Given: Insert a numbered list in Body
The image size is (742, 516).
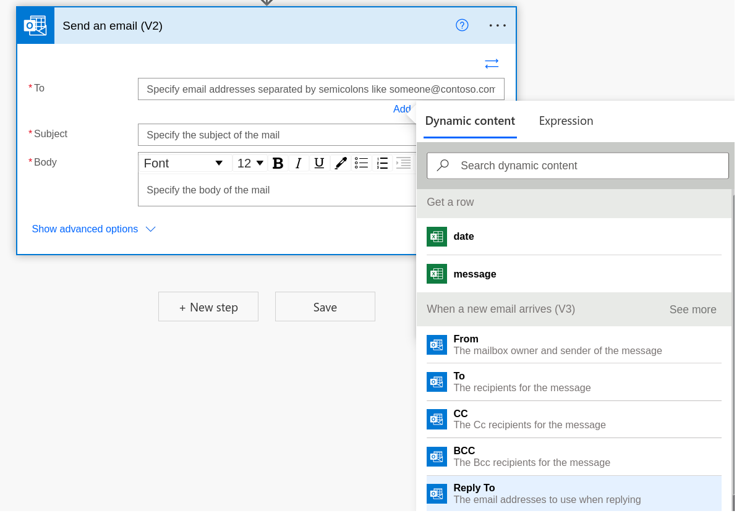Looking at the screenshot, I should (x=382, y=163).
